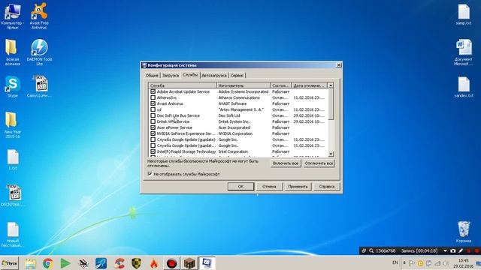Click the camera snapshot icon in recorder bar

point(452,250)
